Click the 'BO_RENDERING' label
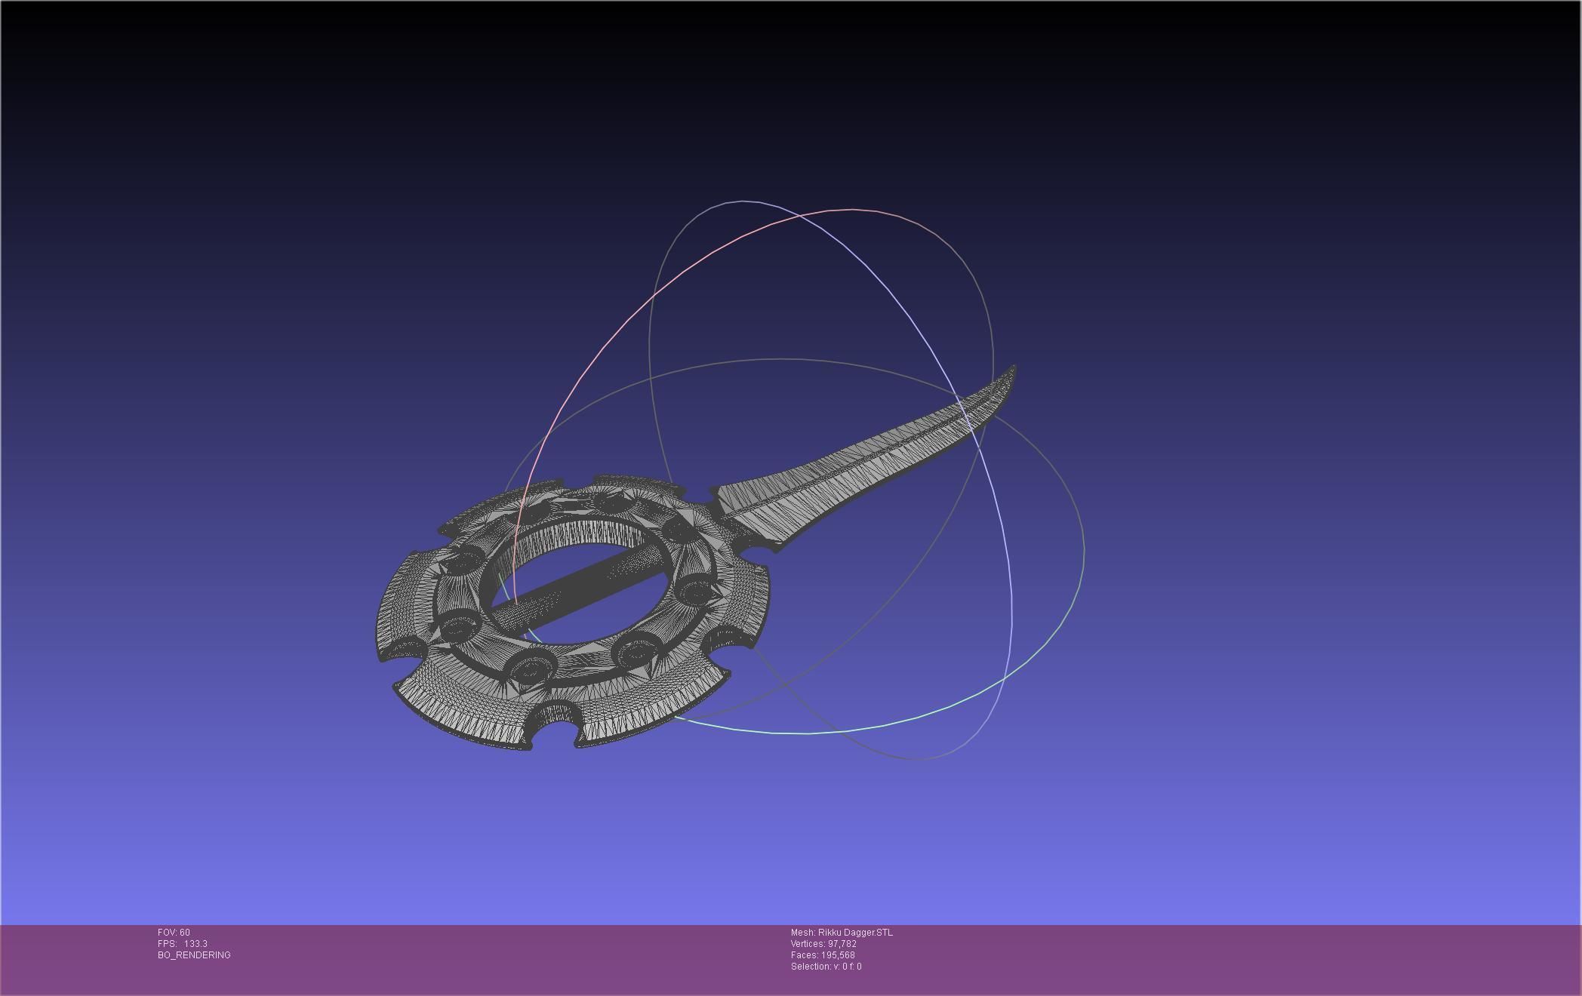 (194, 955)
